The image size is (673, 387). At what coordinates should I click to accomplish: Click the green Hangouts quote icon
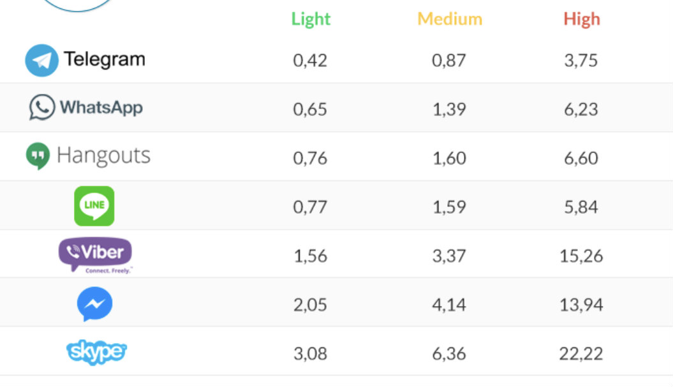(38, 156)
